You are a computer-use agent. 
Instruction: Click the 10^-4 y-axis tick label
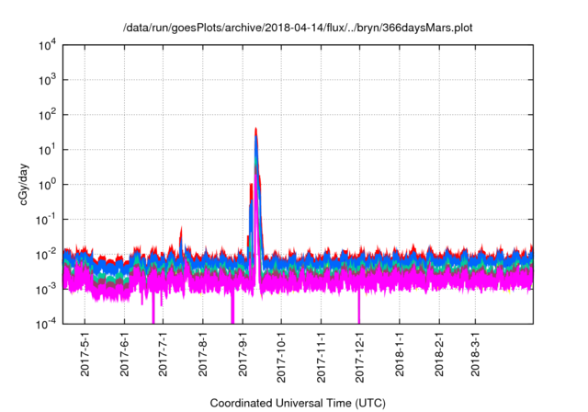[x=47, y=325]
